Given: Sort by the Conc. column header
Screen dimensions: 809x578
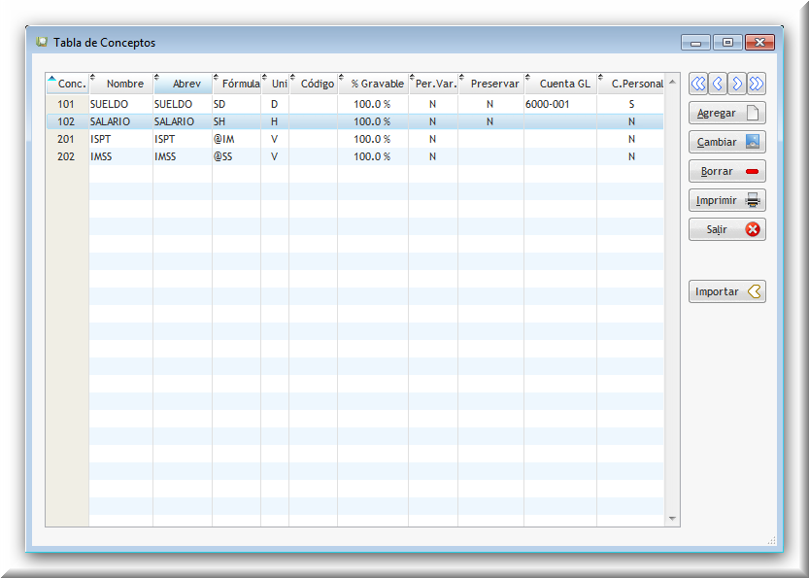Looking at the screenshot, I should (x=68, y=84).
